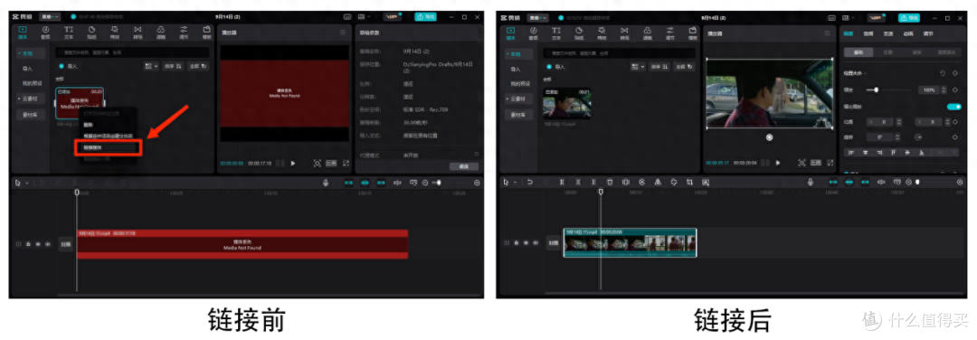Lock the track in 链接前 timeline
The image size is (977, 340).
[x=28, y=244]
